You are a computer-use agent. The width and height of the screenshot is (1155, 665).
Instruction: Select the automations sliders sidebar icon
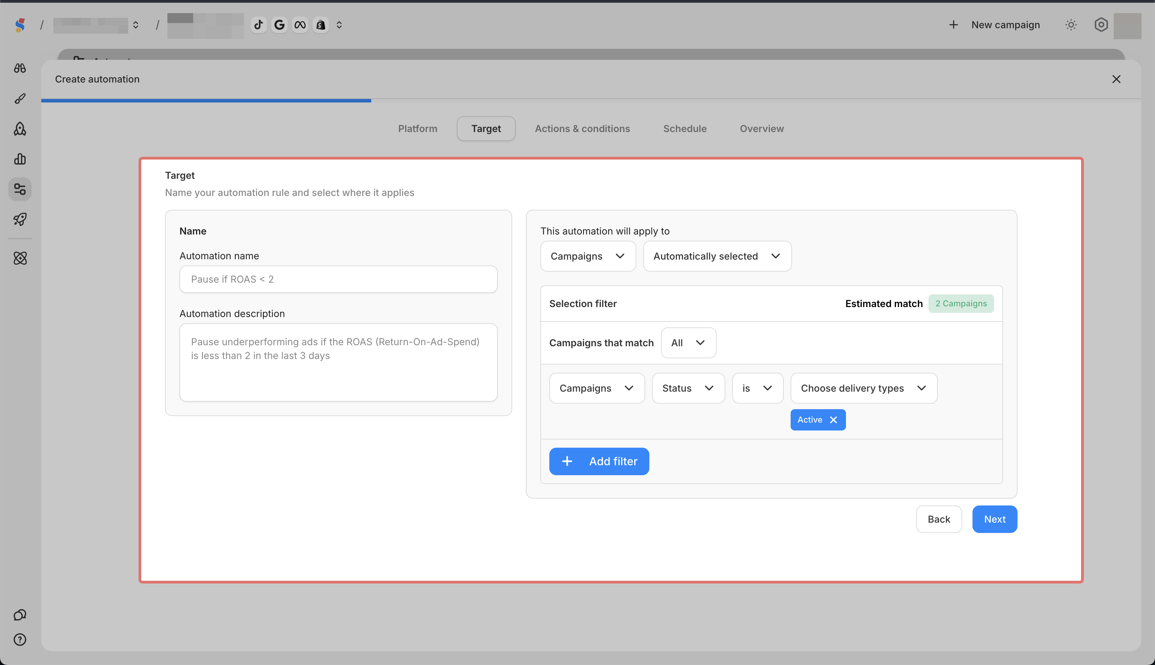pyautogui.click(x=20, y=189)
